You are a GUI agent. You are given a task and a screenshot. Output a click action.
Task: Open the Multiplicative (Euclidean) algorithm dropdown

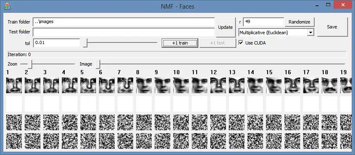point(276,33)
